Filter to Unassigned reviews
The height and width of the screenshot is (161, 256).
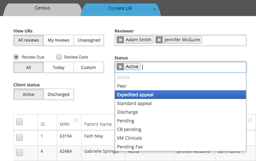point(89,40)
